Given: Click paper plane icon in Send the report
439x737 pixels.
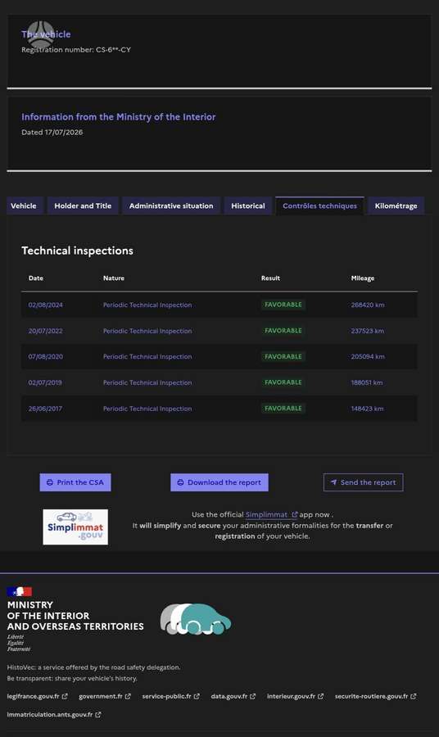Looking at the screenshot, I should point(333,482).
